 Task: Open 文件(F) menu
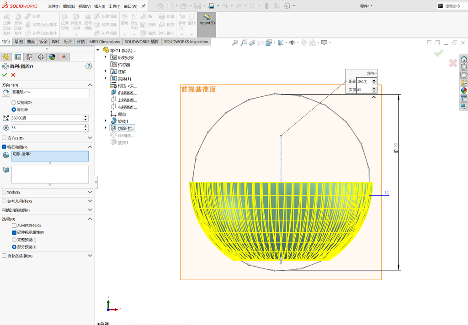tap(54, 6)
